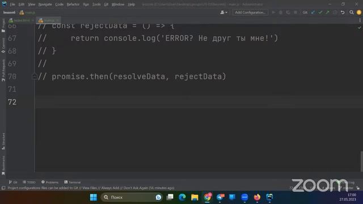Open the Git tool window tab at bottom
363x204 pixels.
(x=13, y=182)
